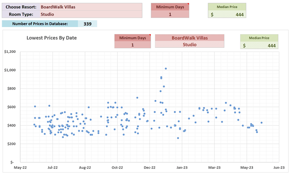This screenshot has width=292, height=176.
Task: Click the 'Number of Prices in Database:' label
Action: pos(40,24)
